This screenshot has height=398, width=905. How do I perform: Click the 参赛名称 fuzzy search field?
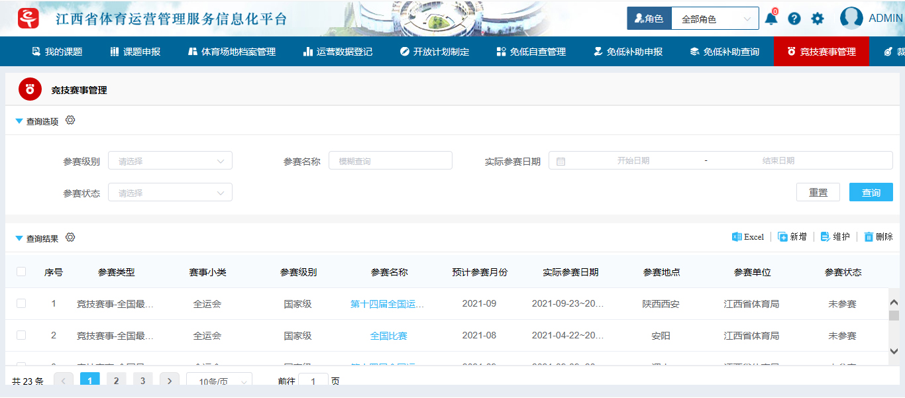pos(390,161)
